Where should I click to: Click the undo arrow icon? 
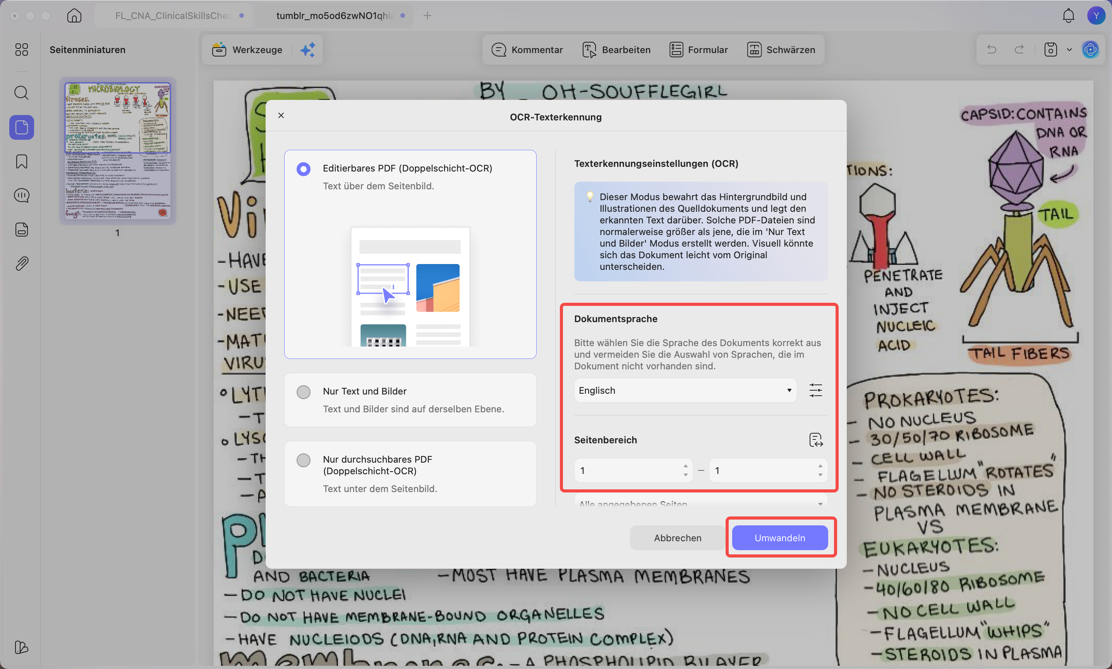coord(992,50)
